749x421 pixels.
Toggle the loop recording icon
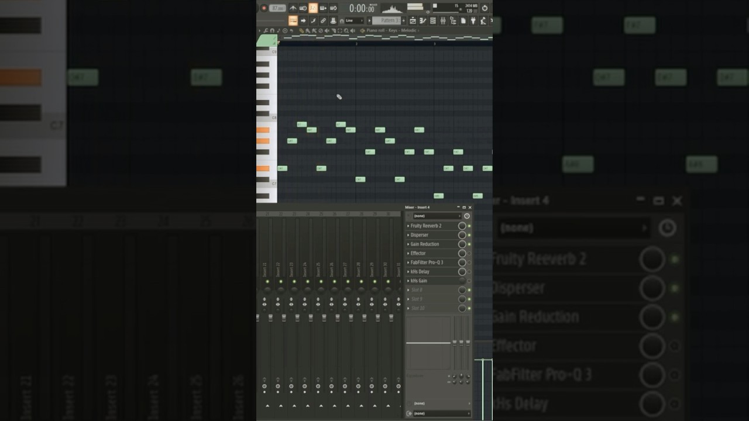333,8
